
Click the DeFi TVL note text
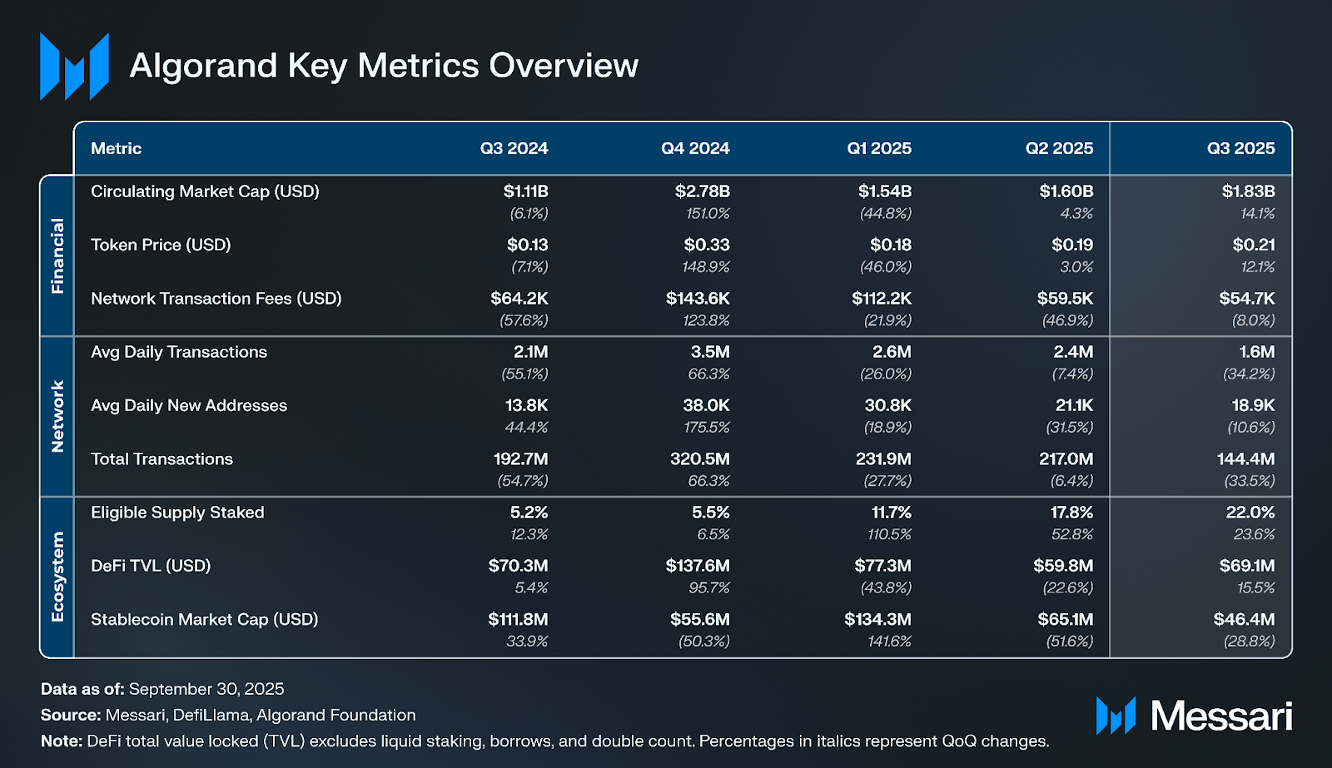568,741
